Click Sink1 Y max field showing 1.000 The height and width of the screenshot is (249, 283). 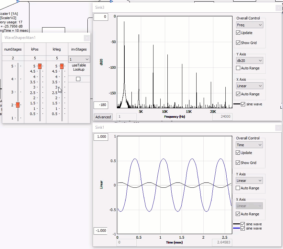point(102,137)
